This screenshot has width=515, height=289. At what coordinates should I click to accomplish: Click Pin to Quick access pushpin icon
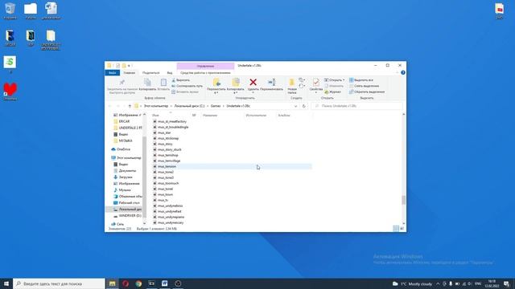point(122,82)
